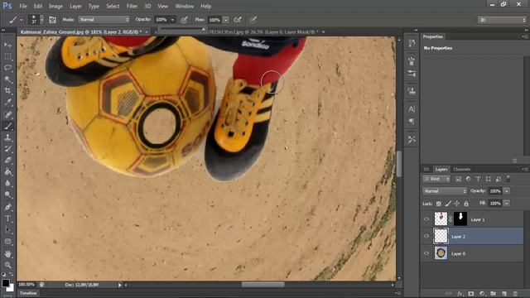This screenshot has height=298, width=530.
Task: Select the Dodge tool
Action: click(7, 195)
